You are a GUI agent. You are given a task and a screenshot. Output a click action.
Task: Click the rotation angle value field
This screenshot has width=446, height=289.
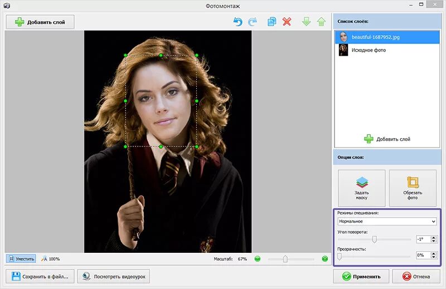pyautogui.click(x=423, y=239)
